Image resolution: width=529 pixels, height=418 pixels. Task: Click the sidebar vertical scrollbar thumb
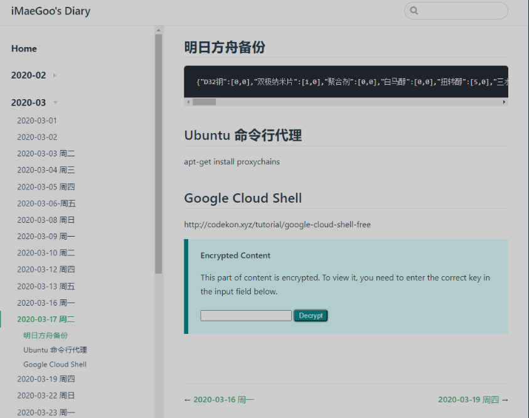click(159, 154)
